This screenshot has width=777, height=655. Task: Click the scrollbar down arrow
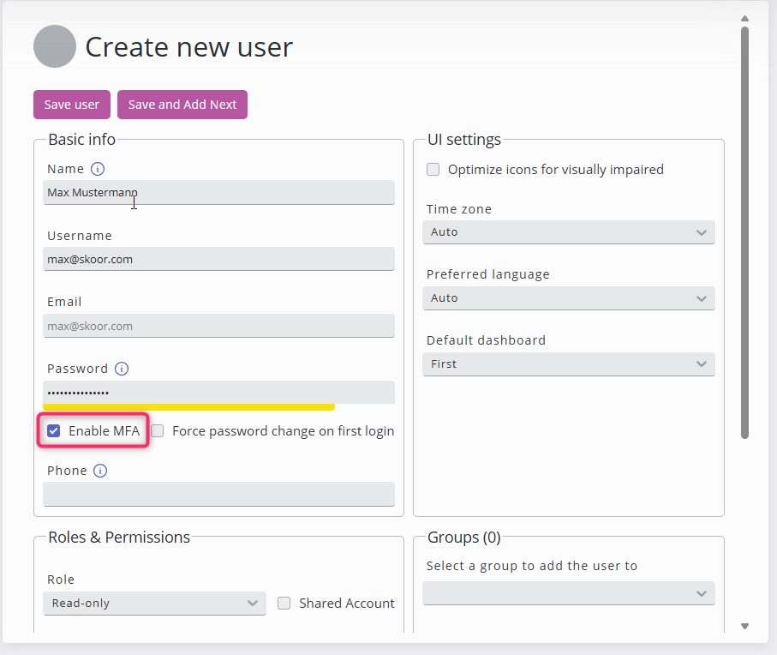[x=744, y=627]
